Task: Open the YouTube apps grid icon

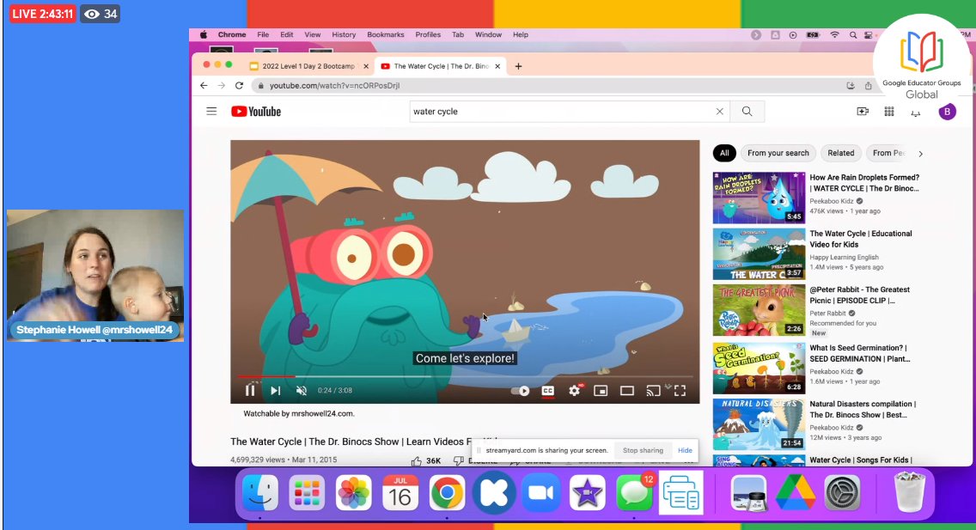Action: 889,112
